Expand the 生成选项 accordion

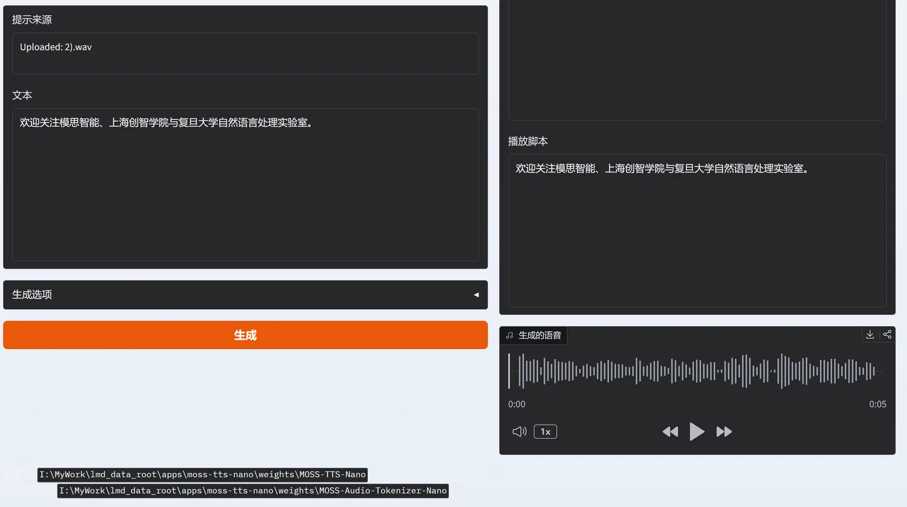point(246,295)
